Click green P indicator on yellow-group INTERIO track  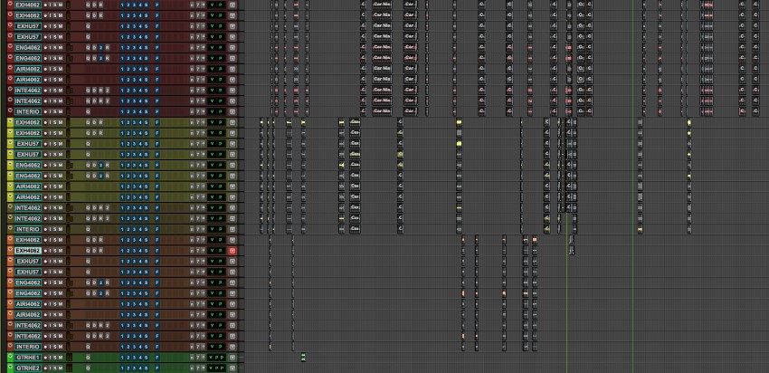[x=220, y=229]
